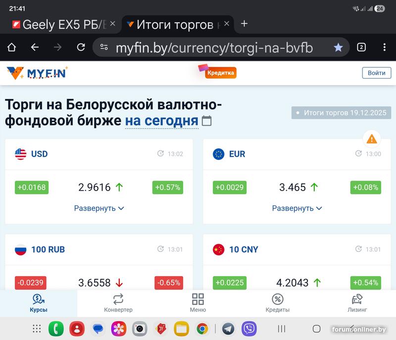Screen dimensions: 396x340
Task: Click the -0.65% percent badge
Action: [x=169, y=283]
